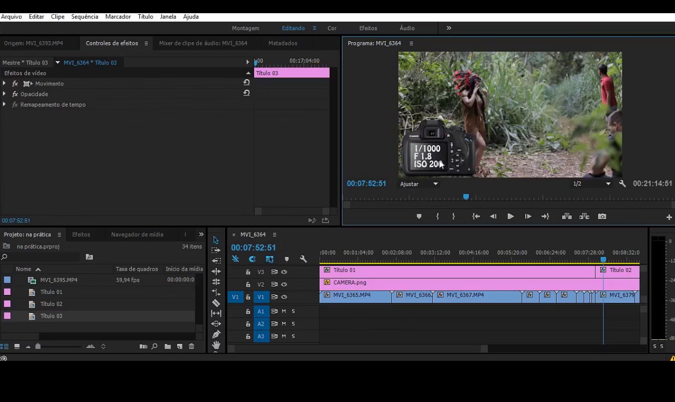Switch Project panel to list view
The height and width of the screenshot is (402, 675).
pyautogui.click(x=5, y=347)
